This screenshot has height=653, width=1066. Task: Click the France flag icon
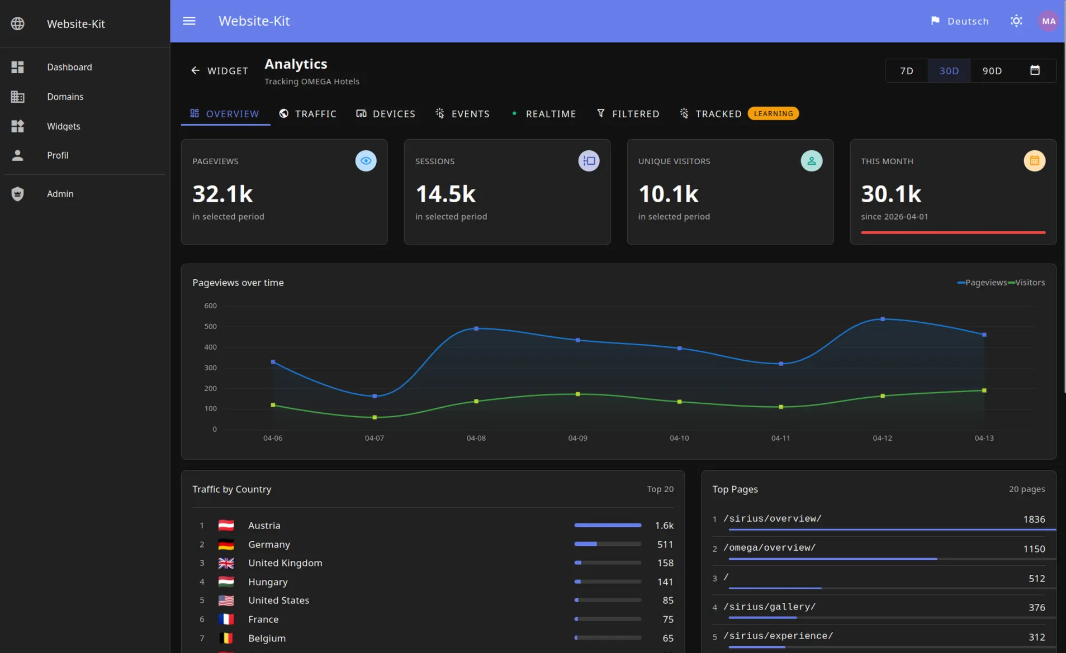click(x=226, y=619)
